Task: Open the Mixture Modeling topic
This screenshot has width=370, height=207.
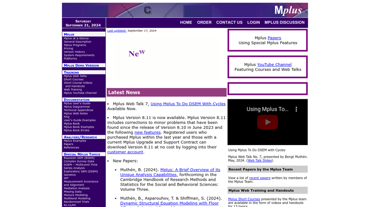Action: point(76,195)
